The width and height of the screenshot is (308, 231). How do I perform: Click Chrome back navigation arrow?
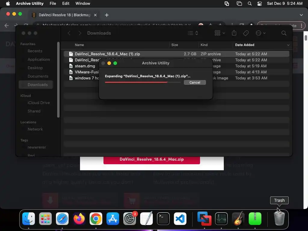[x=7, y=26]
